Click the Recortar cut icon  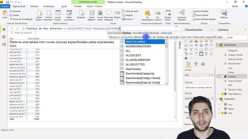[11, 11]
